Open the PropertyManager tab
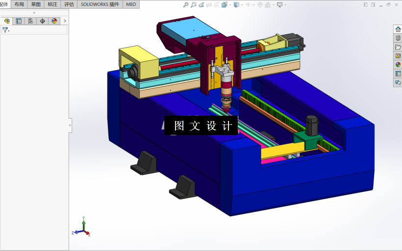Viewport: 402px width, 251px height. point(19,21)
